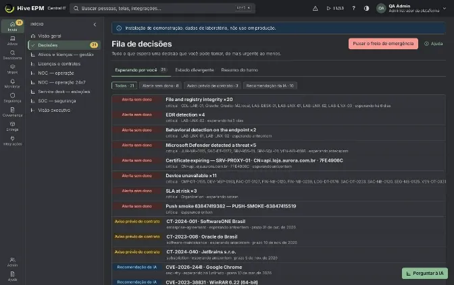Open the Ativos section in the icon rail
Screen dimensions: 454x285
point(12,40)
